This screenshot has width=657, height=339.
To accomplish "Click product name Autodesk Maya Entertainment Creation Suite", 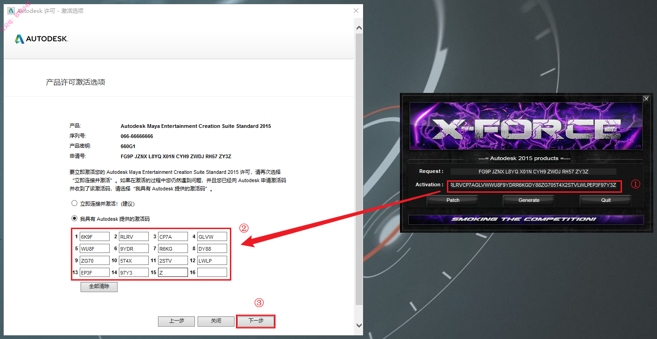I will click(196, 126).
